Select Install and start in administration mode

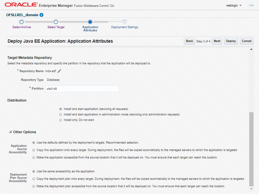click(x=61, y=114)
